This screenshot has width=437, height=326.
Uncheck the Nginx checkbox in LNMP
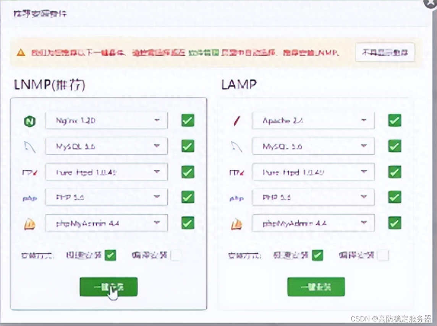tap(188, 120)
